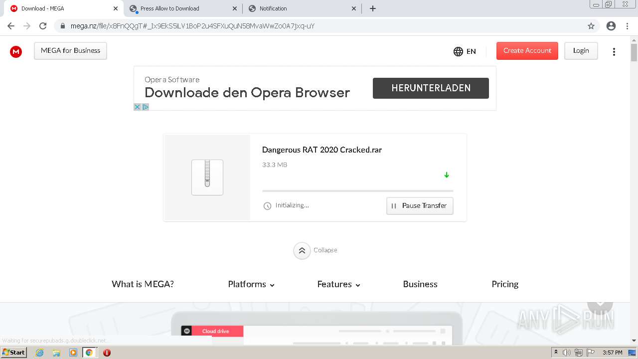Image resolution: width=638 pixels, height=359 pixels.
Task: Open What is MEGA? nav item
Action: click(x=143, y=284)
